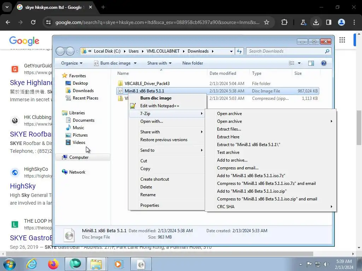Open Google apps grid icon

point(342,40)
